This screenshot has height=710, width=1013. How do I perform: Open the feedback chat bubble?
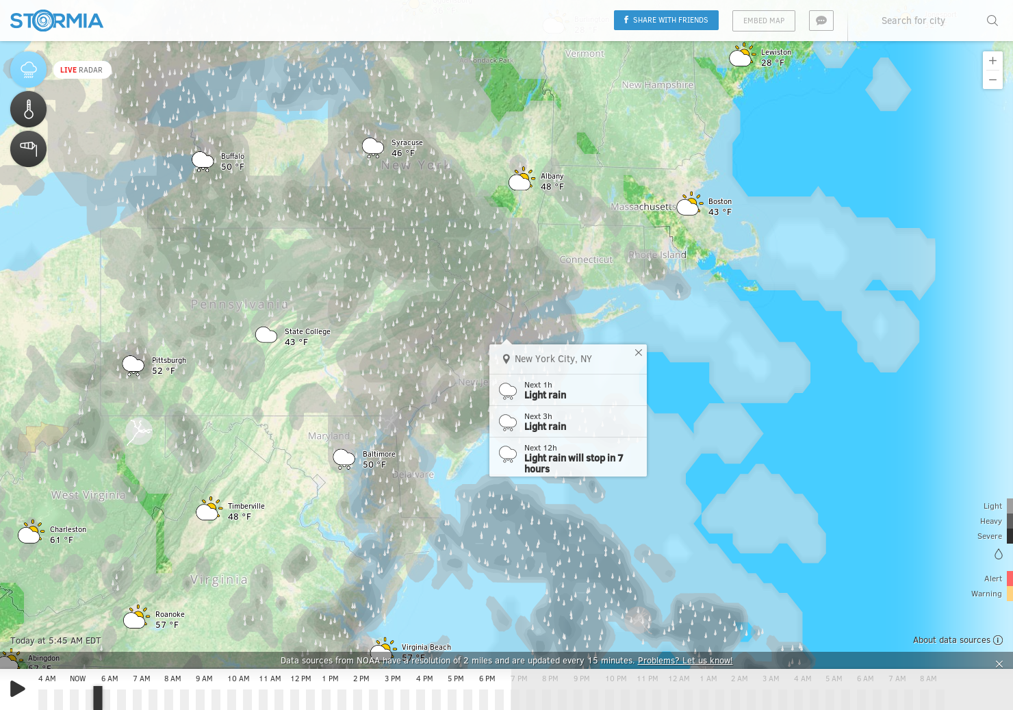821,21
